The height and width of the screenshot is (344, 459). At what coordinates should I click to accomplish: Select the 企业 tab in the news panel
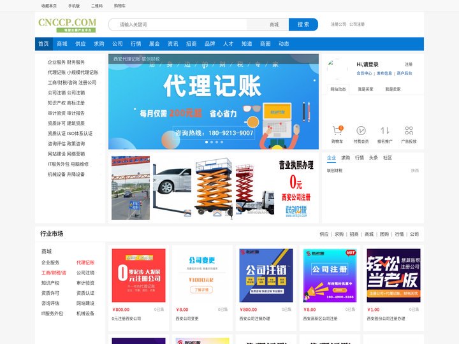331,158
